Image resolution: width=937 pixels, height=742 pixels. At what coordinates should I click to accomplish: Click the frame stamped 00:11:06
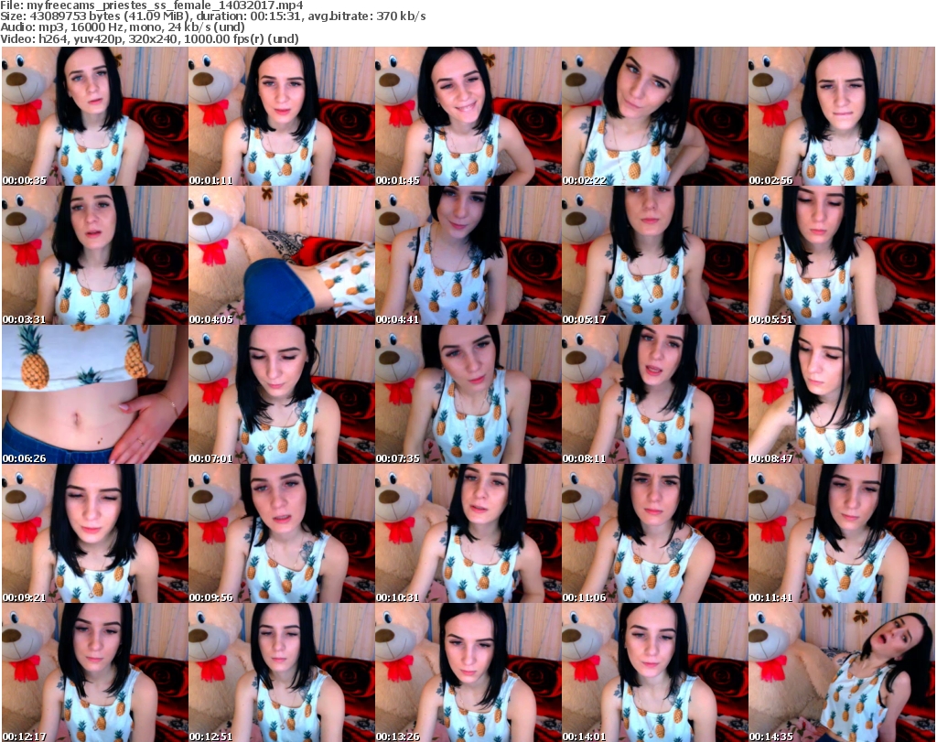pos(655,533)
